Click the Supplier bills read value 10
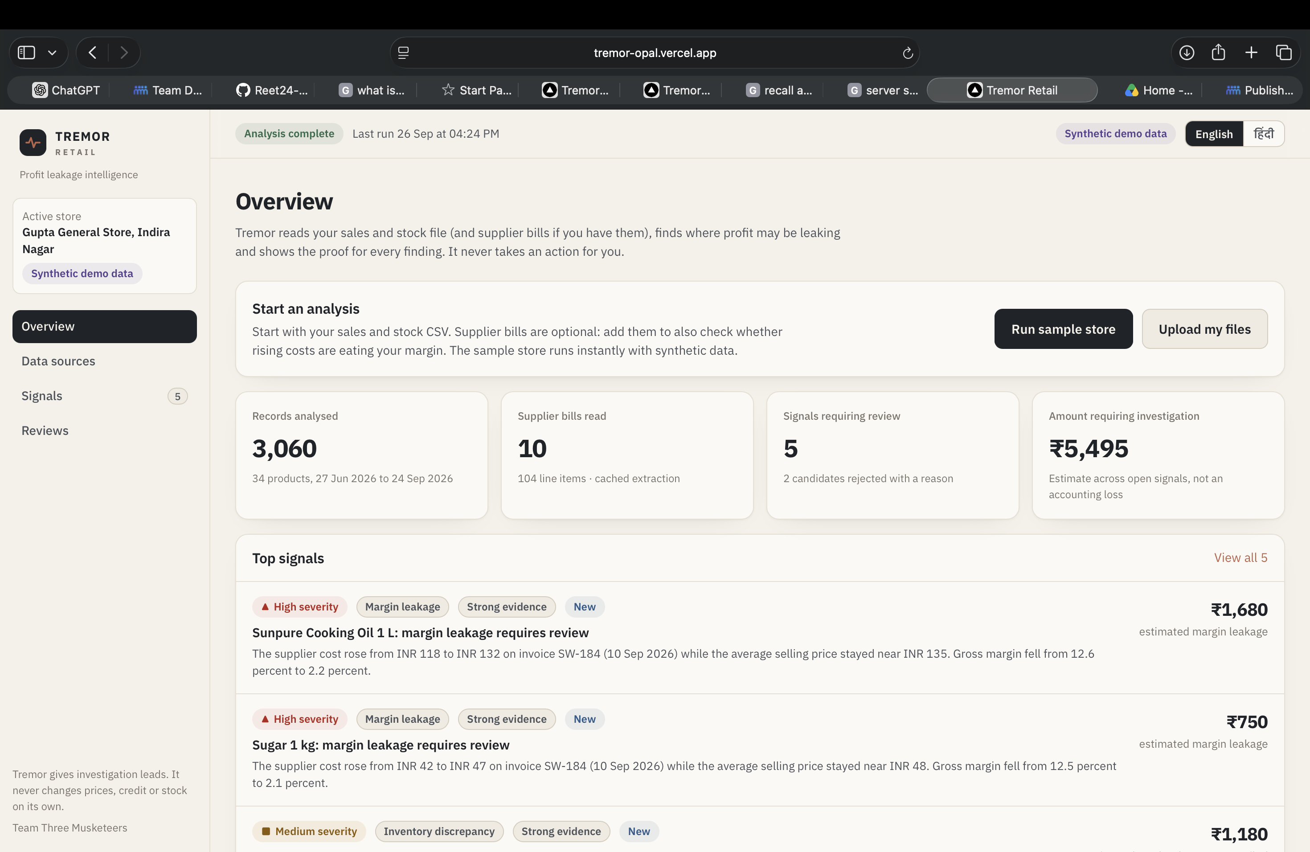This screenshot has width=1310, height=852. pos(532,449)
